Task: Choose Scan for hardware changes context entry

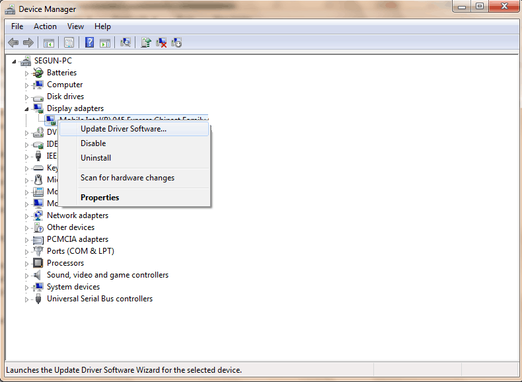Action: [x=134, y=178]
